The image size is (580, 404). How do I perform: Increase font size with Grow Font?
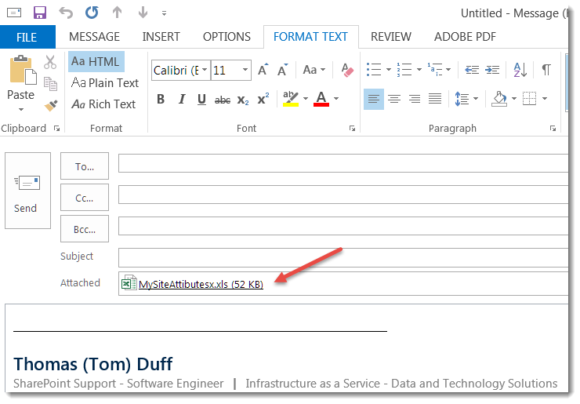tap(263, 70)
